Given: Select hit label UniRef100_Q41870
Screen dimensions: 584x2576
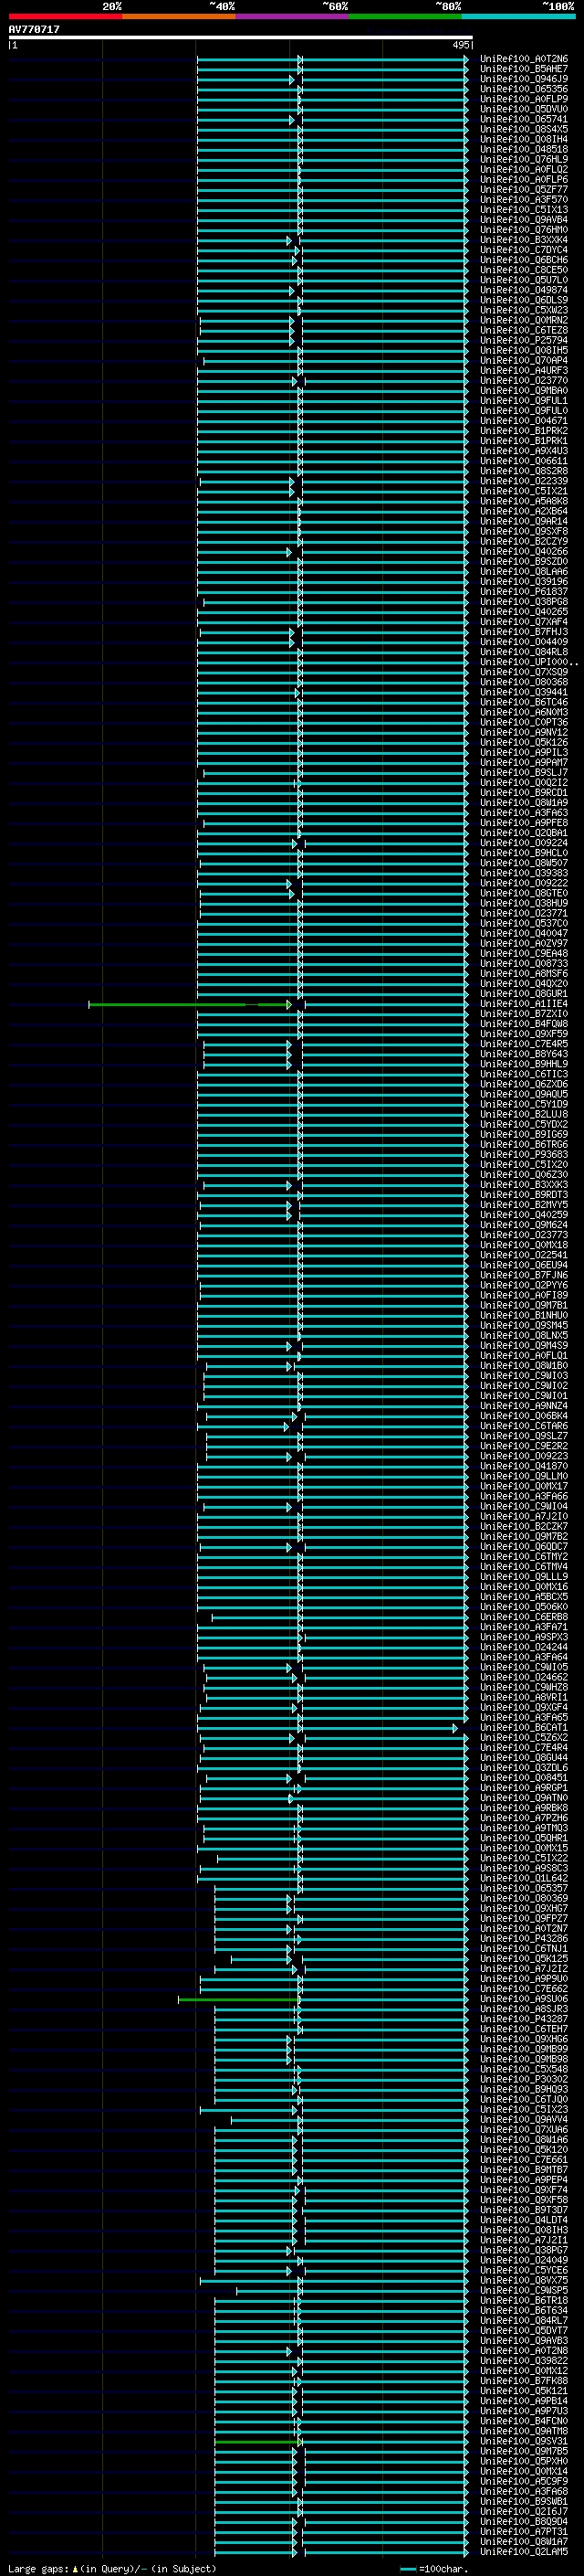Looking at the screenshot, I should click(x=524, y=1467).
